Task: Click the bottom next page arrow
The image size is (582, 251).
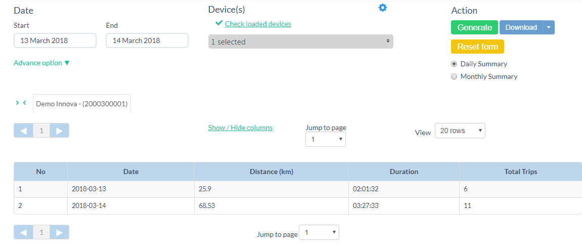Action: (60, 232)
